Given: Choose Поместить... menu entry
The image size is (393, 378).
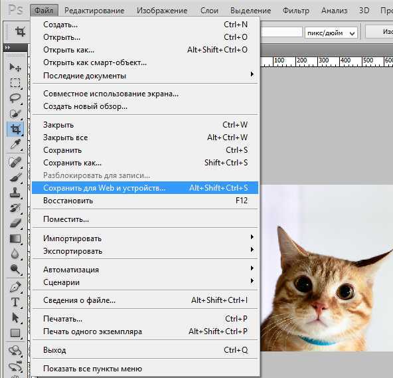Looking at the screenshot, I should [x=145, y=219].
